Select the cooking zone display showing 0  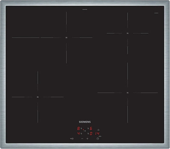coord(91,133)
